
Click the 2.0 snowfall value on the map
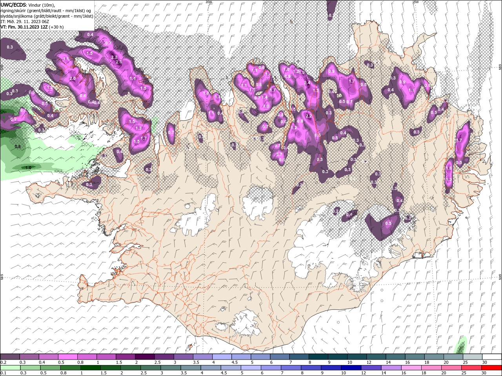pyautogui.click(x=73, y=78)
